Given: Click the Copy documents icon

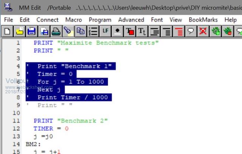Looking at the screenshot, I should coord(80,31).
